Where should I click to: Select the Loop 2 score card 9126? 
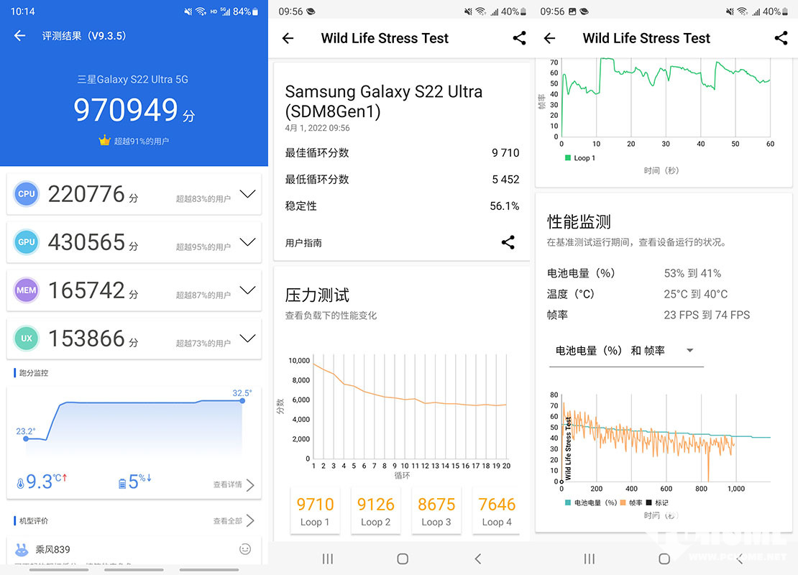[x=375, y=511]
